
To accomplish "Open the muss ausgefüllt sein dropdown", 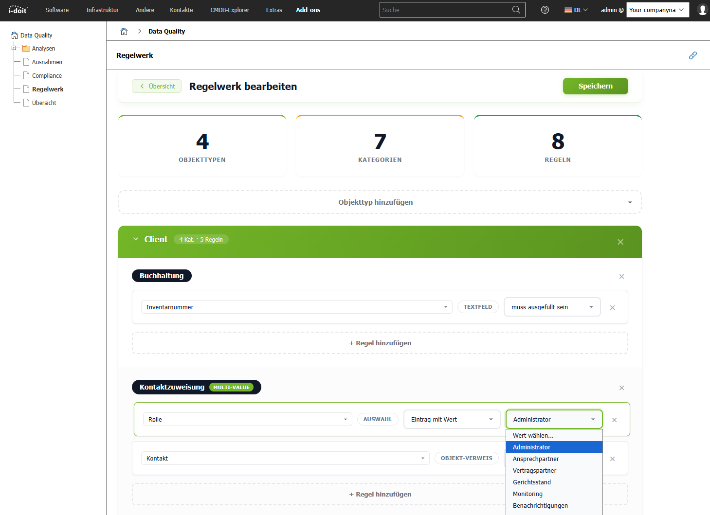I will [552, 307].
